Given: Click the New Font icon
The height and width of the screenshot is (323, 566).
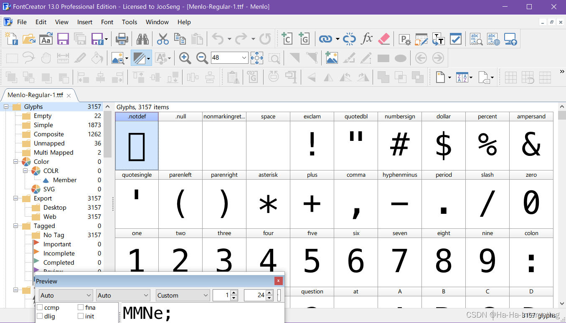Looking at the screenshot, I should (x=11, y=39).
